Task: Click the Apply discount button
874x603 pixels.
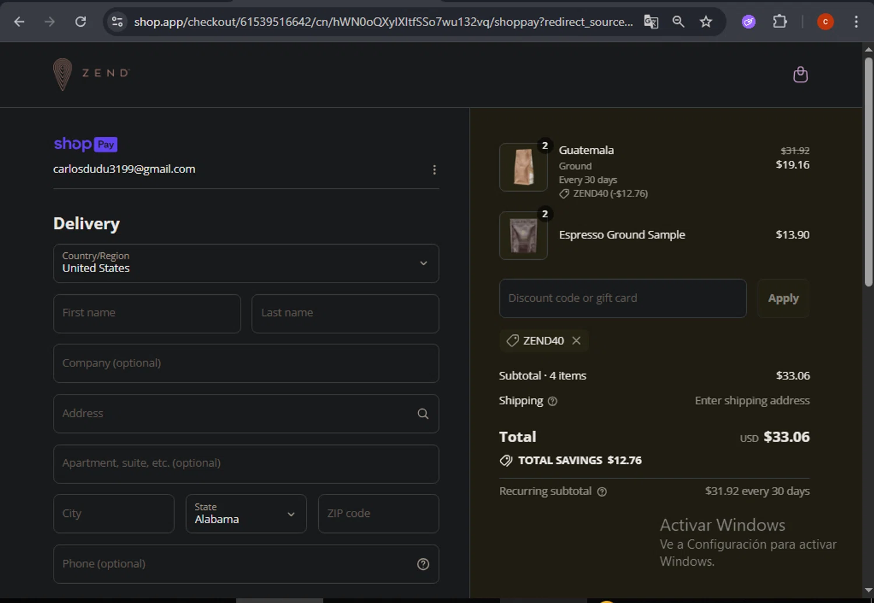Action: (x=783, y=298)
